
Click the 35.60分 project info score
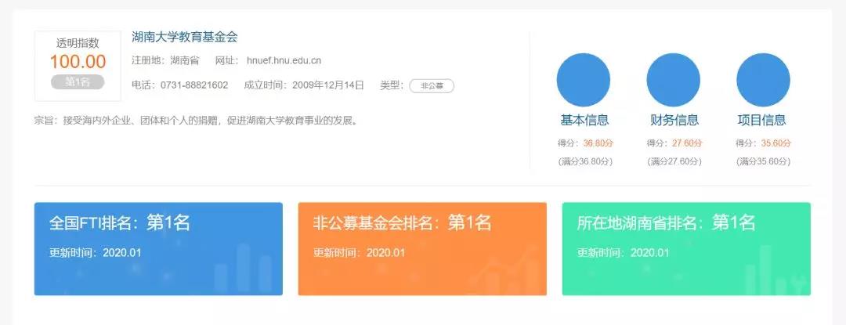coord(775,143)
